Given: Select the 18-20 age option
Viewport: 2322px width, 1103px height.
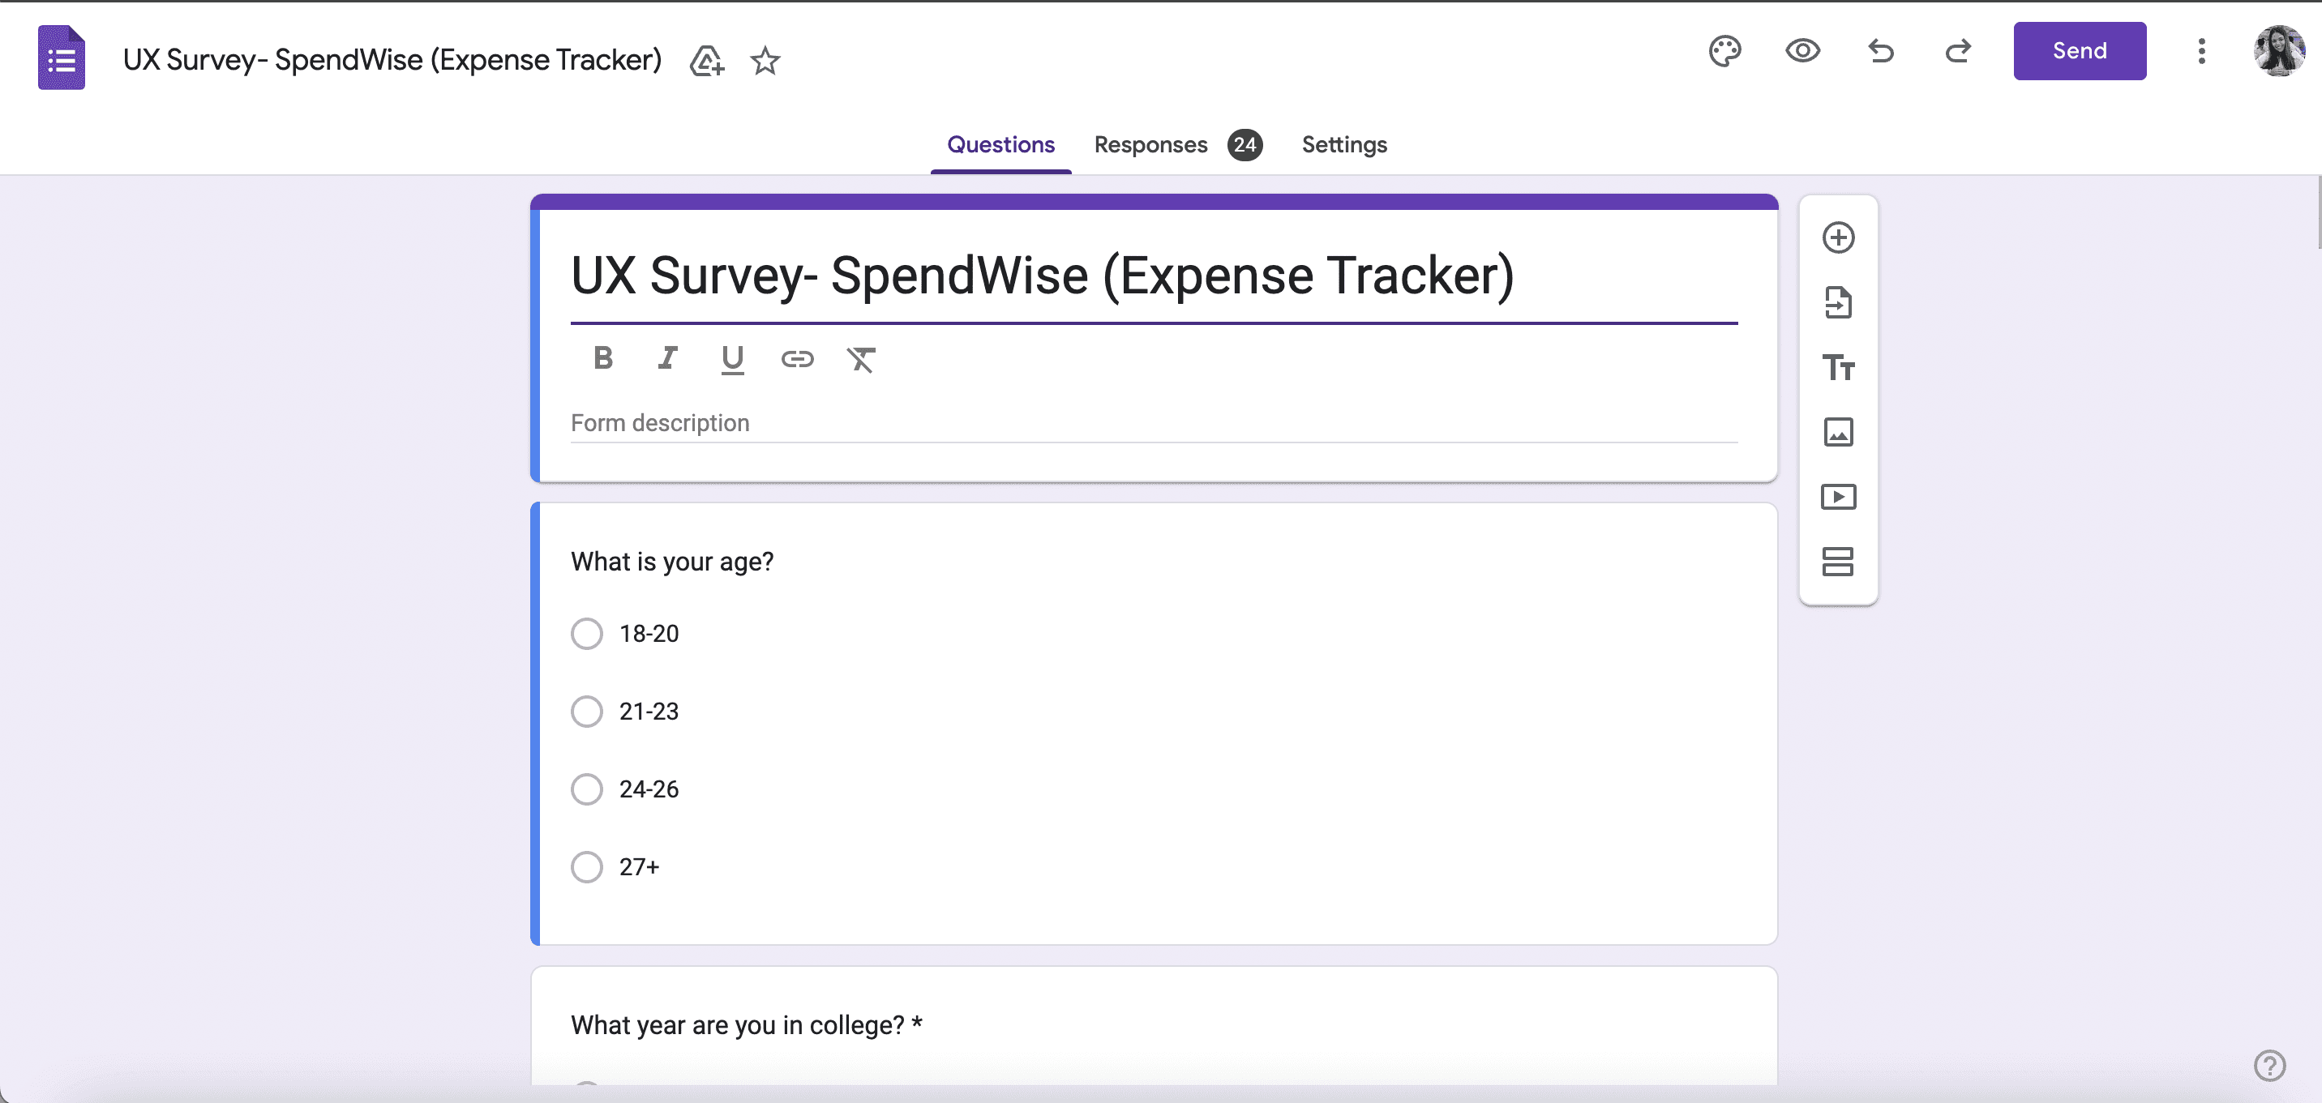Looking at the screenshot, I should (x=587, y=634).
